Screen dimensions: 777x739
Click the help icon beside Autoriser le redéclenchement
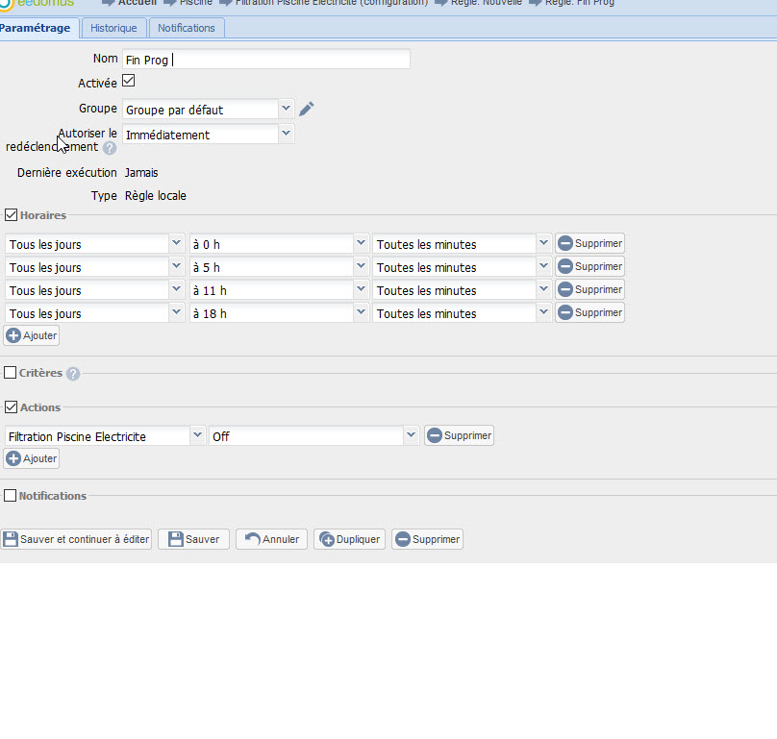click(x=110, y=148)
